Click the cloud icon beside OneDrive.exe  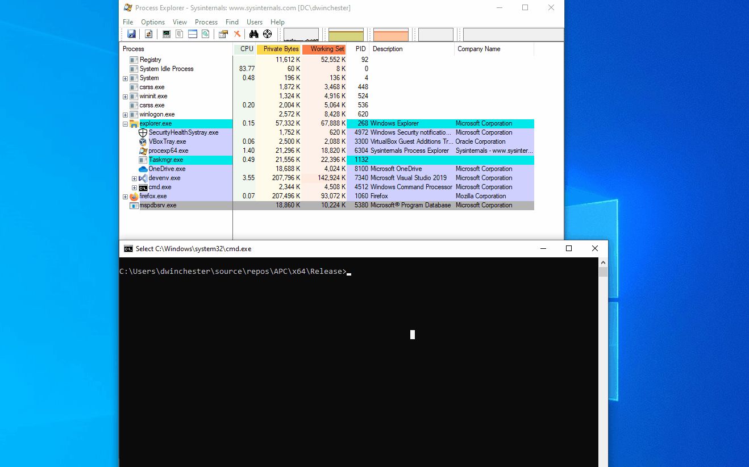point(143,169)
